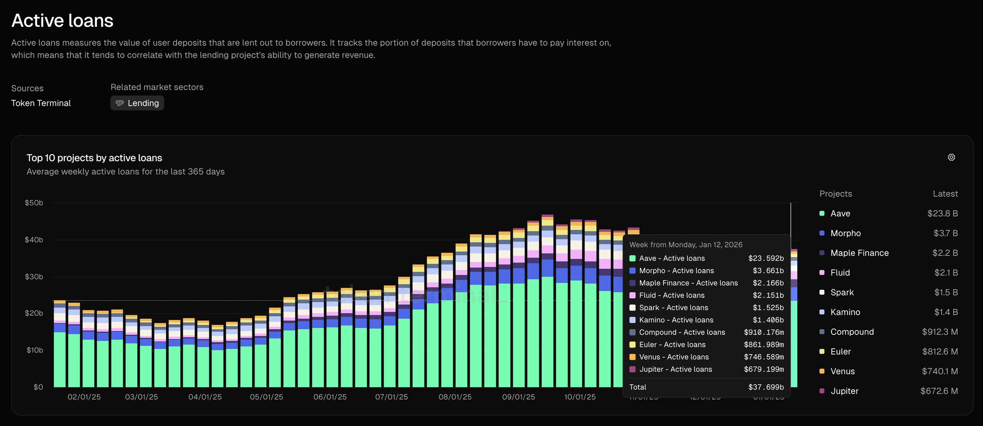Click Euler yellow legend square
Screen dimensions: 983x426
[822, 352]
